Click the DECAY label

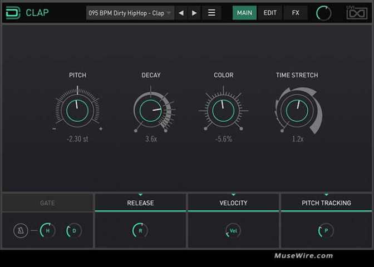(151, 75)
